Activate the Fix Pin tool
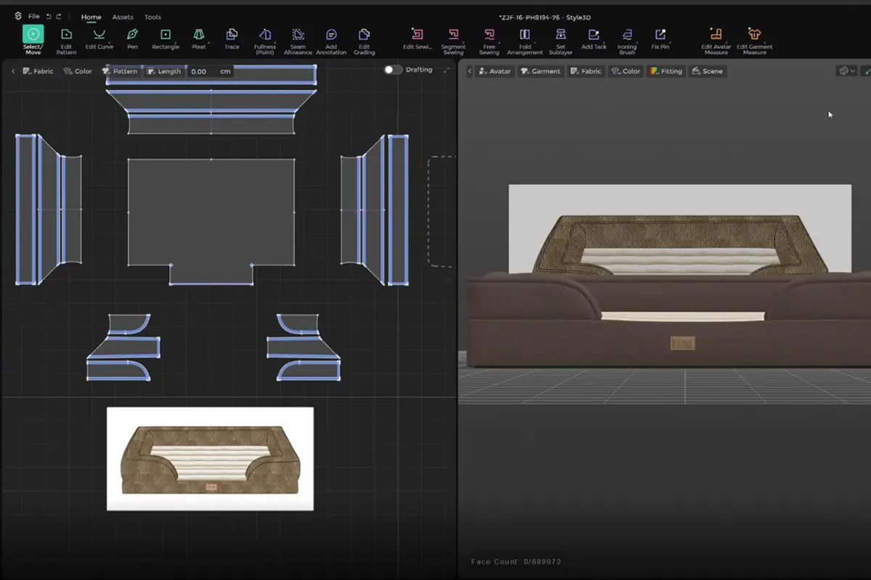The width and height of the screenshot is (871, 580). [661, 38]
